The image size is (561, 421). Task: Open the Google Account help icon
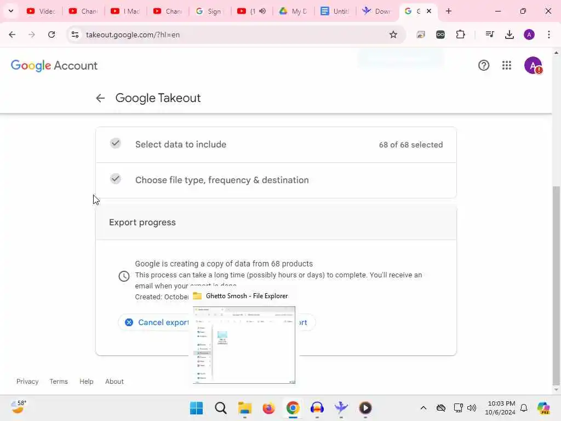click(x=484, y=66)
